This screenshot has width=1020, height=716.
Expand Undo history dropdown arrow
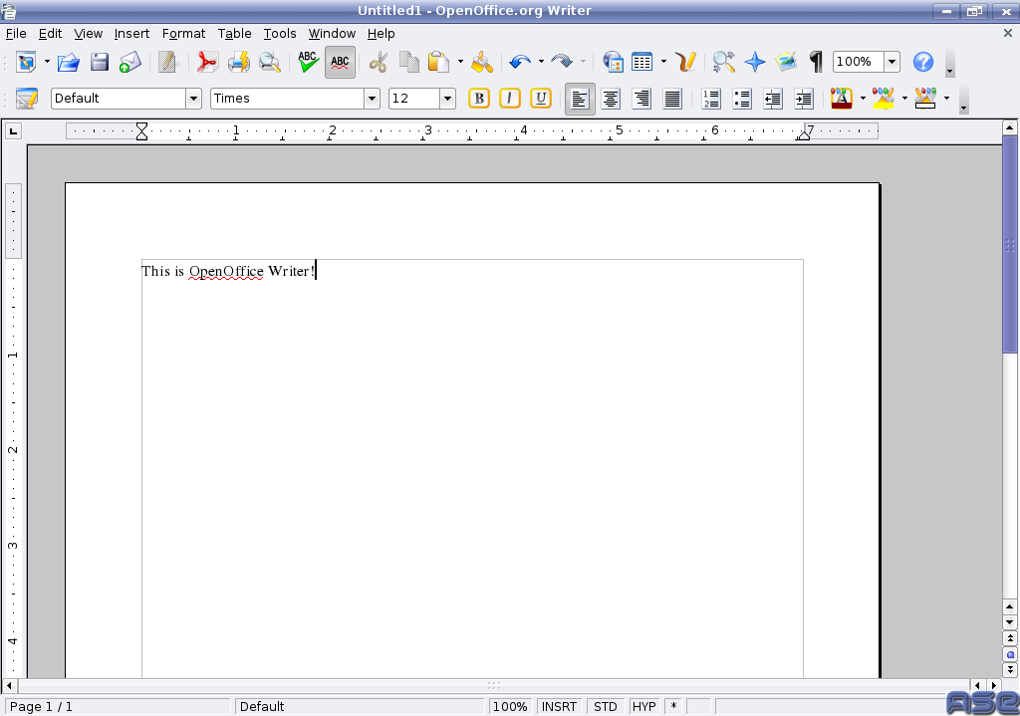tap(541, 62)
